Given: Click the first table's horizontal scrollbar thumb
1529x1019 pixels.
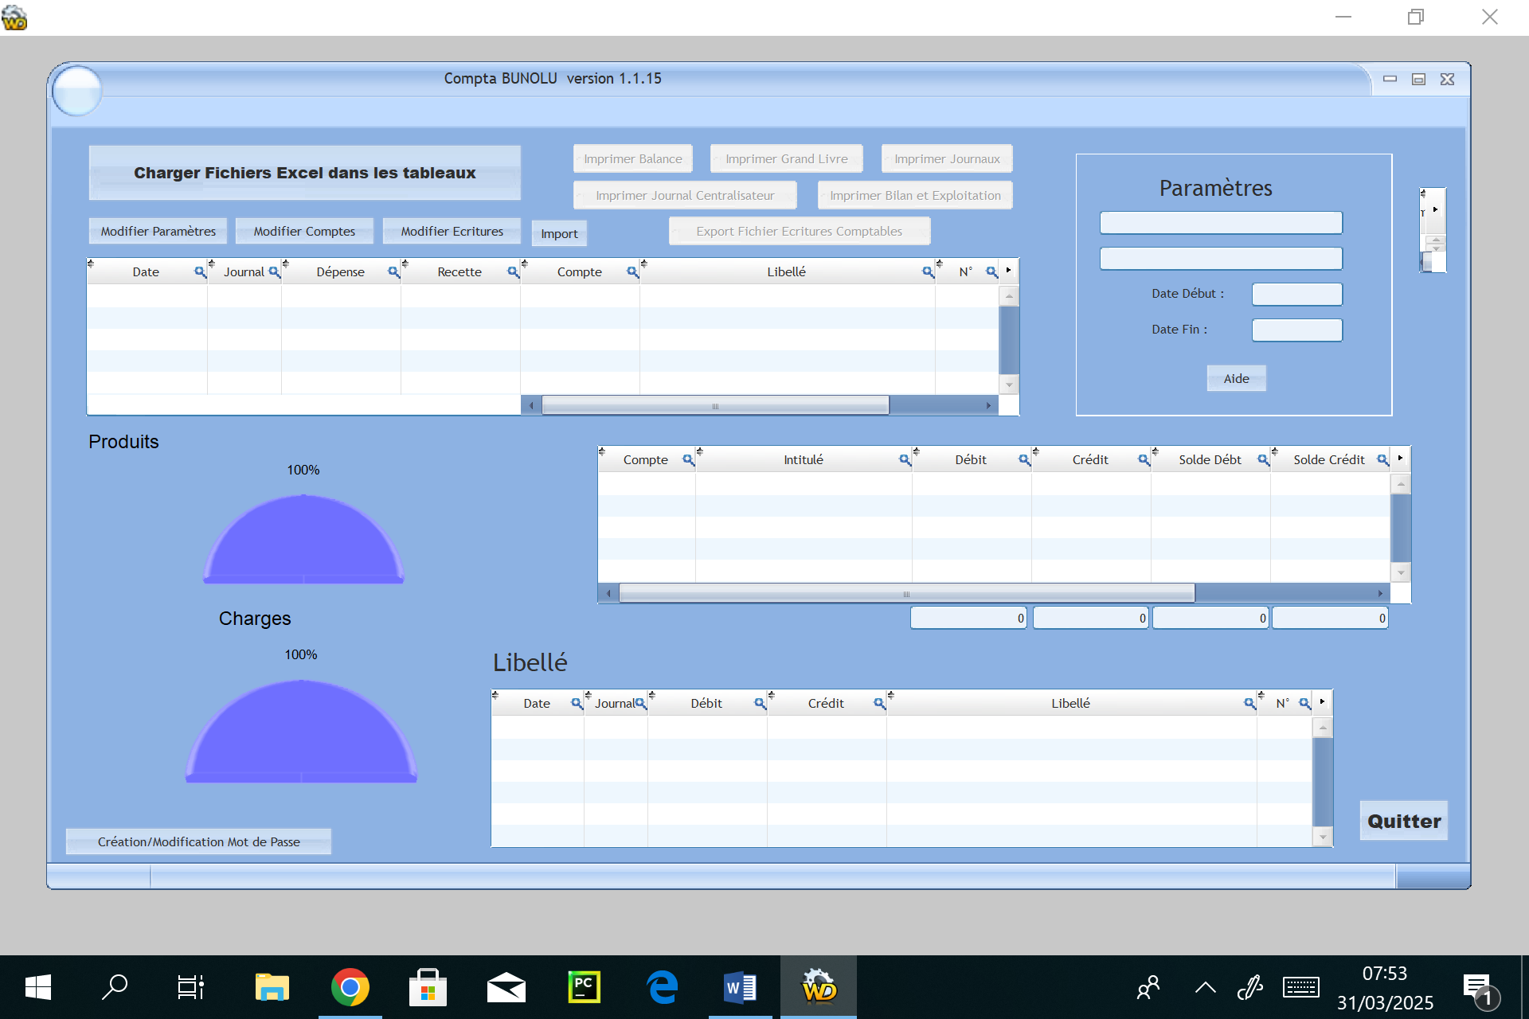Looking at the screenshot, I should (714, 406).
